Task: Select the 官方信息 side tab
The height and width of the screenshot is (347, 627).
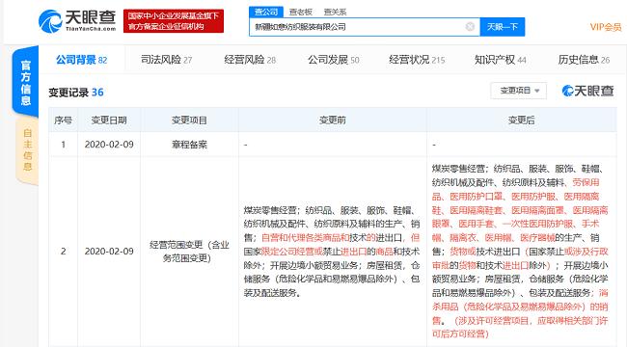Action: [x=26, y=82]
